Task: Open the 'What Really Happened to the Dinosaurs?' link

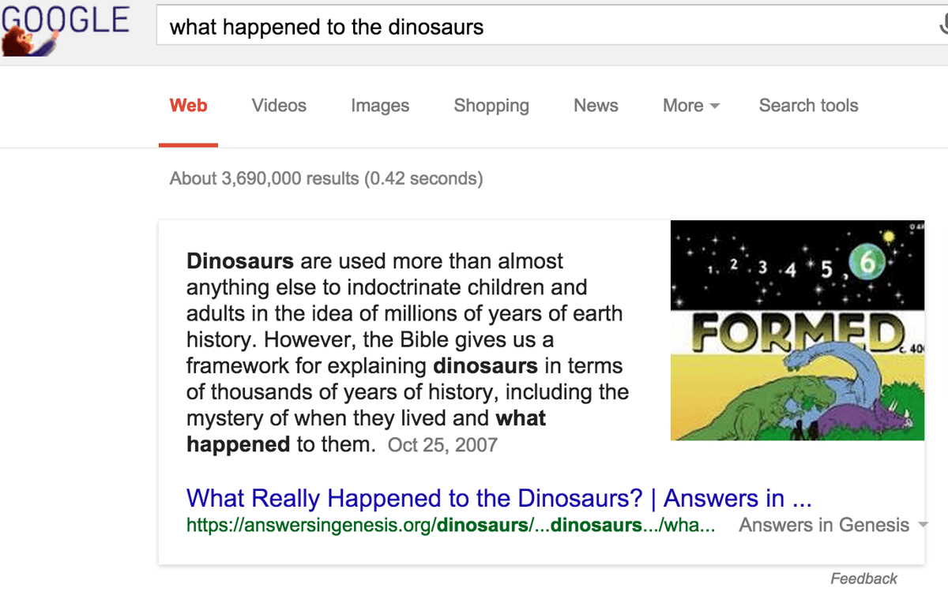Action: [x=498, y=499]
